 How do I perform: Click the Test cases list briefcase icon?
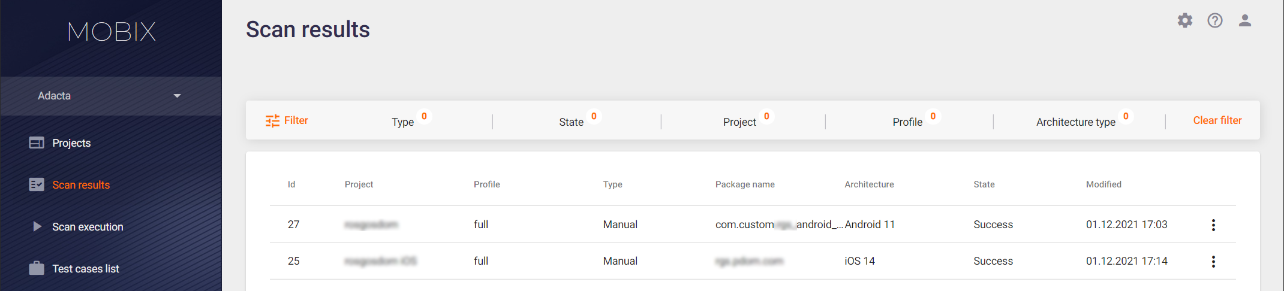point(37,268)
